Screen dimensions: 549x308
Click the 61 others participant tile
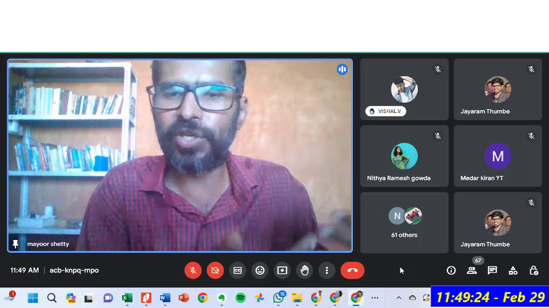coord(404,223)
